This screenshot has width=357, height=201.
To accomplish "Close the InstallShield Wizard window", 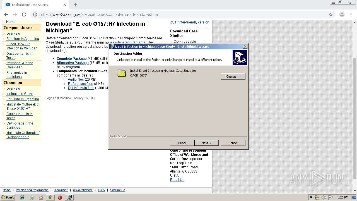I will 245,47.
